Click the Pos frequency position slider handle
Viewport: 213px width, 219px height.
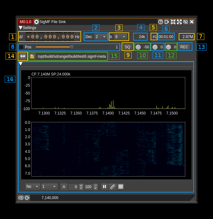(72, 47)
